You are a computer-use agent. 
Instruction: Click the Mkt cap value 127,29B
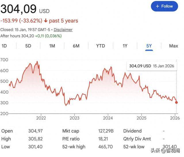[x=106, y=131]
